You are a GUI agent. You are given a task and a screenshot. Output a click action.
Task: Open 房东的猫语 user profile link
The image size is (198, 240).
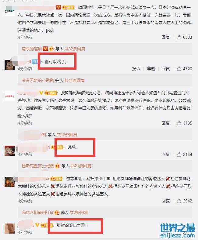(32, 49)
